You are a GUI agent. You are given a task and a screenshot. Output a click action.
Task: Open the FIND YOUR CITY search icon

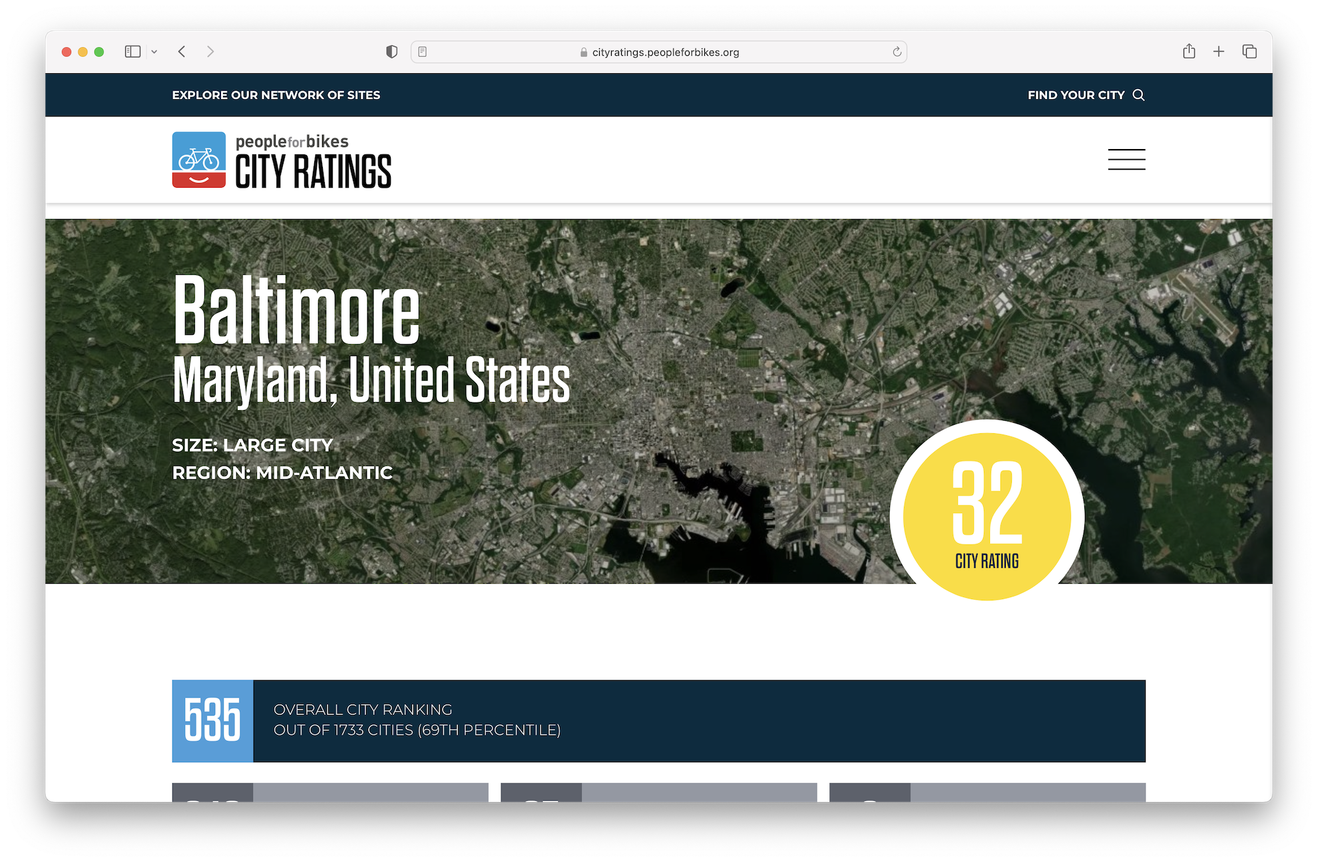(1140, 95)
